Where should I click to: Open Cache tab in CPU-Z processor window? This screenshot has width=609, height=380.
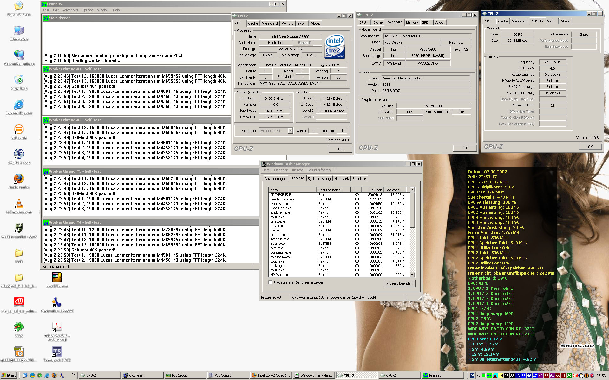[x=253, y=23]
